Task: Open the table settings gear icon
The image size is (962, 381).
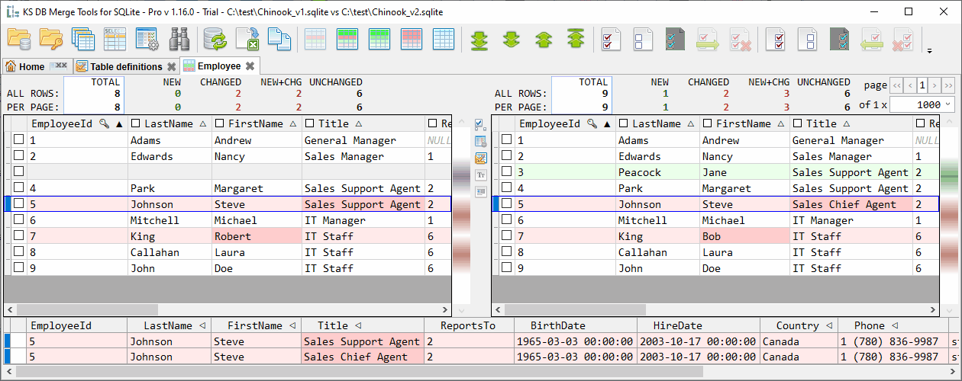Action: coord(147,39)
